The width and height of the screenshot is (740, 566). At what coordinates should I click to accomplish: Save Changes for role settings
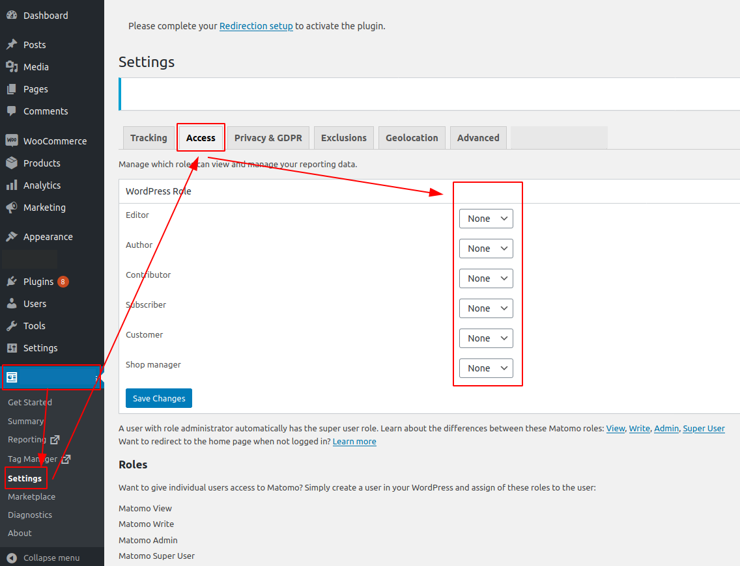click(158, 398)
